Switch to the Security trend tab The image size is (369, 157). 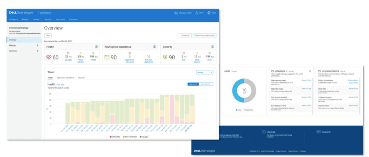[81, 78]
